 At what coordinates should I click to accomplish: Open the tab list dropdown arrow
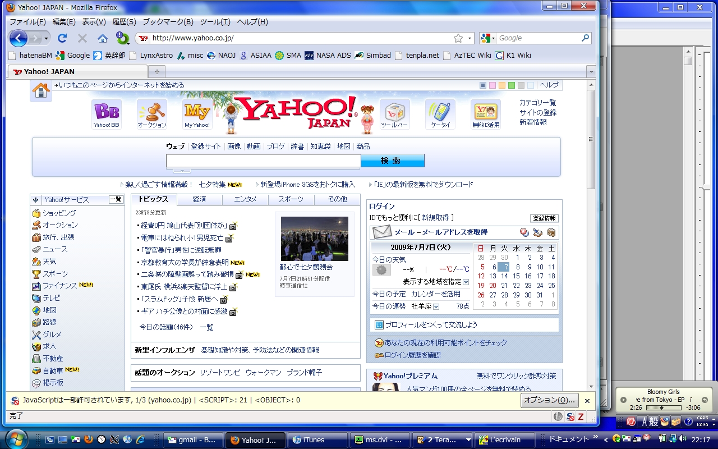[591, 72]
